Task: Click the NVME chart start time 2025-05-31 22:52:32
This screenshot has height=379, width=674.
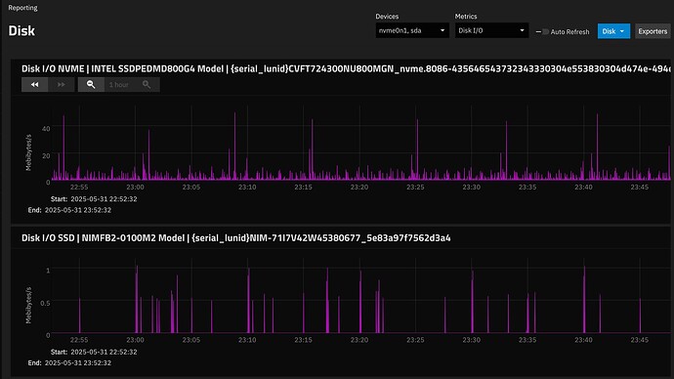Action: [104, 199]
